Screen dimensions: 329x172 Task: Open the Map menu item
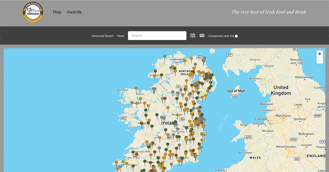click(57, 12)
